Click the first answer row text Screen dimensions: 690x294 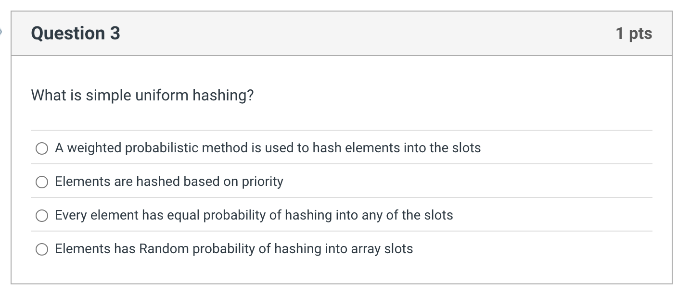point(268,148)
